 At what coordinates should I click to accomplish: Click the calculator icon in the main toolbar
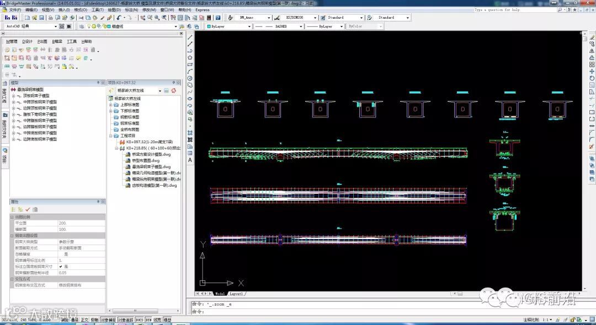[x=209, y=18]
